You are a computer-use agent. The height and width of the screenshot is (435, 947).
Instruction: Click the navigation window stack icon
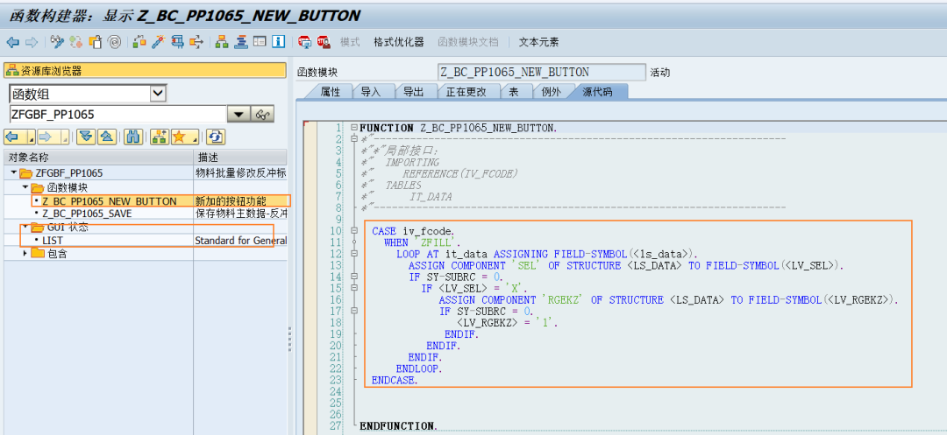[x=241, y=41]
